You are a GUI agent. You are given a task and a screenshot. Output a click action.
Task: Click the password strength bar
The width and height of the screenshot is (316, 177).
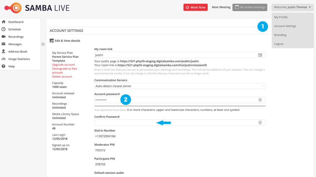point(180,106)
